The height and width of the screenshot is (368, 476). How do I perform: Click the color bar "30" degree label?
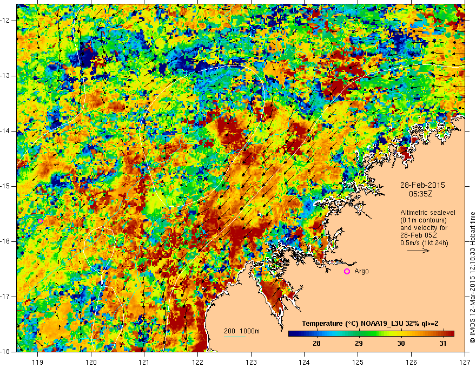401,344
